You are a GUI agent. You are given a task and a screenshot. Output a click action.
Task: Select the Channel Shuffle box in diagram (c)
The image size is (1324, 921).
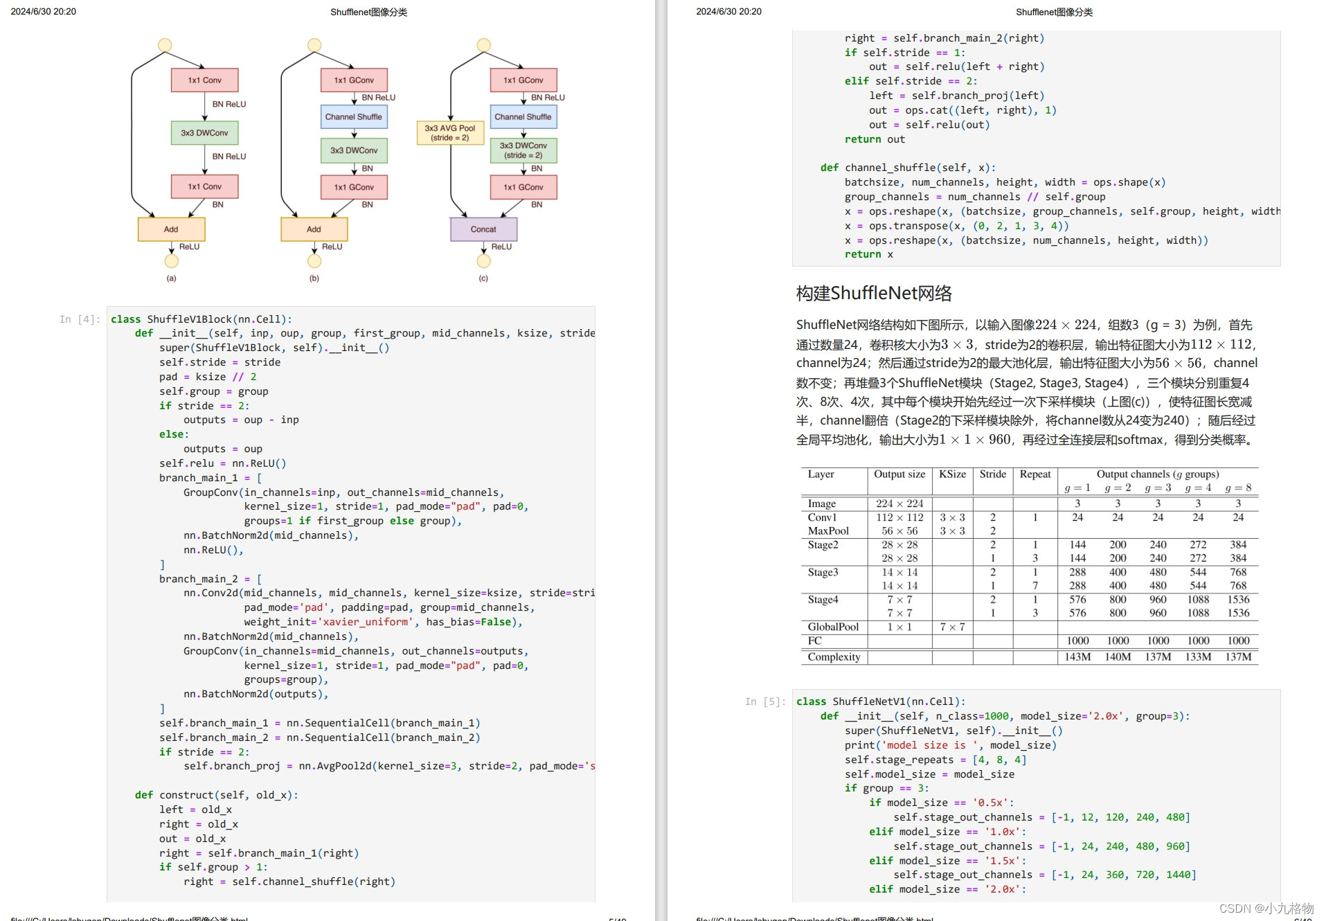pos(524,117)
